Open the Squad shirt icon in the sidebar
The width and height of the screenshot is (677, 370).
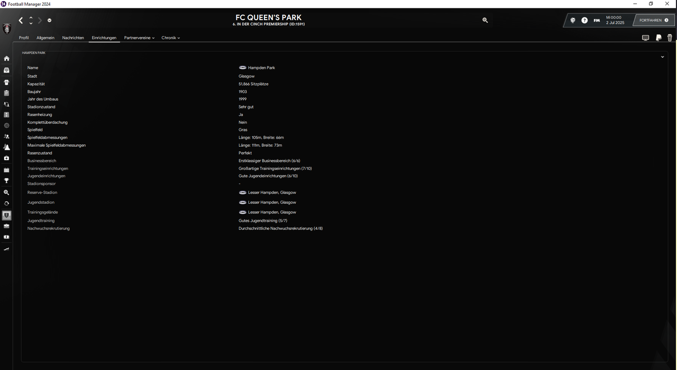6,82
